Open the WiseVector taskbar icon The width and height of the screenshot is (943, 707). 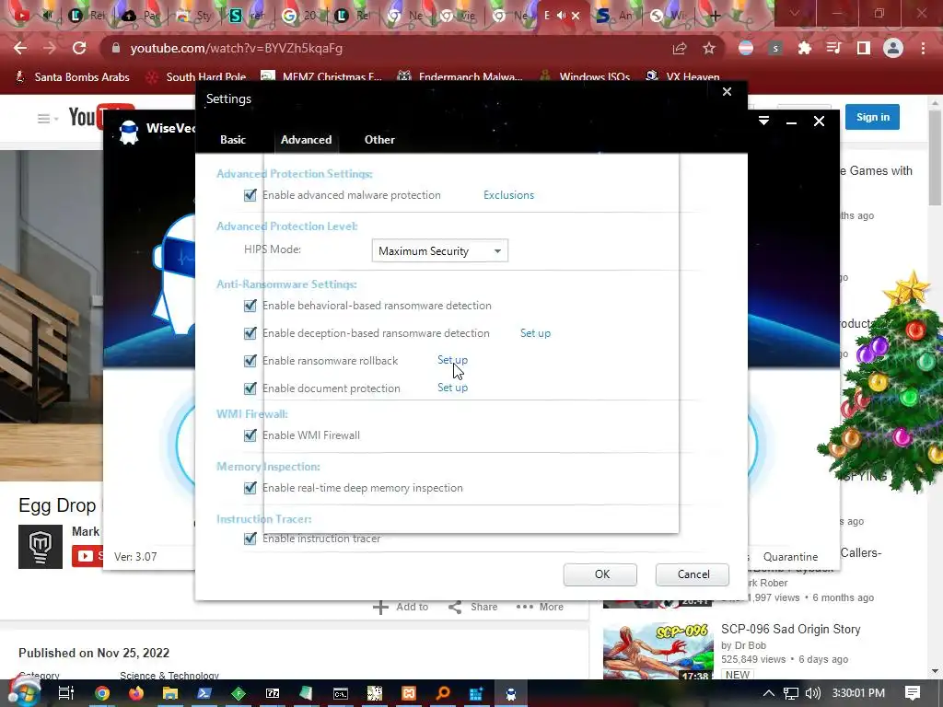tap(511, 693)
